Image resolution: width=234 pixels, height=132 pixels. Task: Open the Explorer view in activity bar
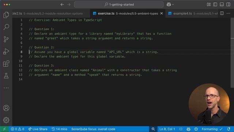tap(6, 15)
